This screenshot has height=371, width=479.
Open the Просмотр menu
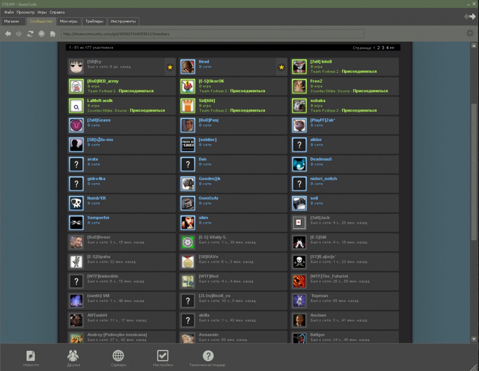[x=26, y=12]
